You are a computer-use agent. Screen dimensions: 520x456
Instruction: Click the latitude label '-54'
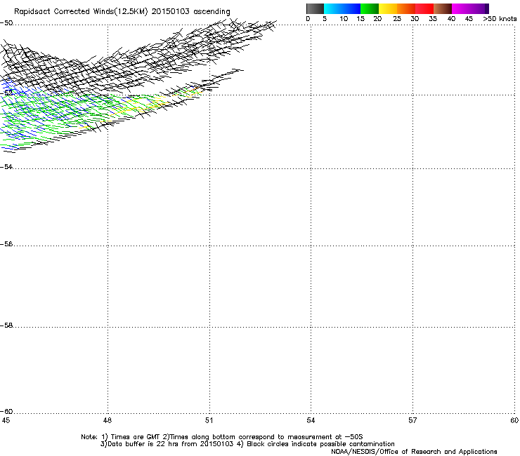(6, 167)
